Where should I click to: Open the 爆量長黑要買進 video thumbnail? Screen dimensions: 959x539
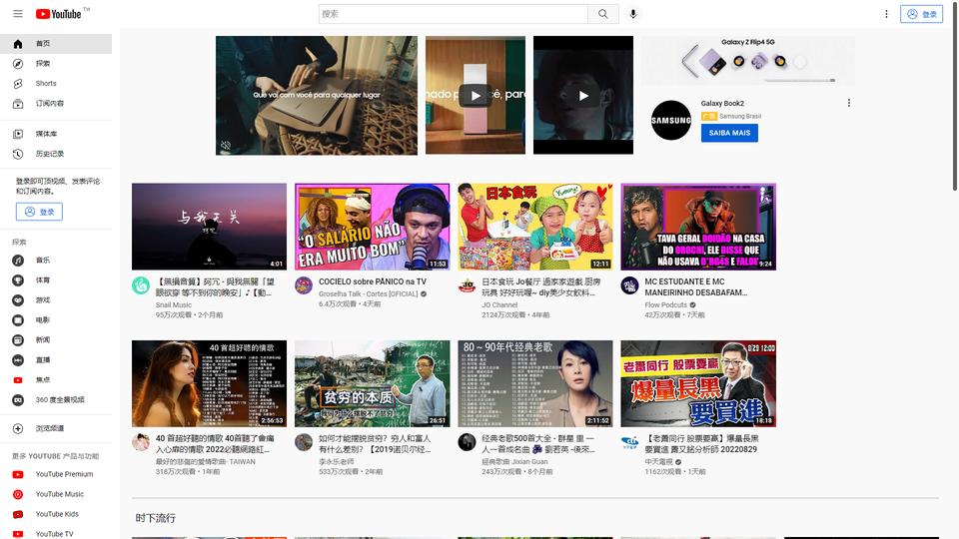pyautogui.click(x=698, y=383)
